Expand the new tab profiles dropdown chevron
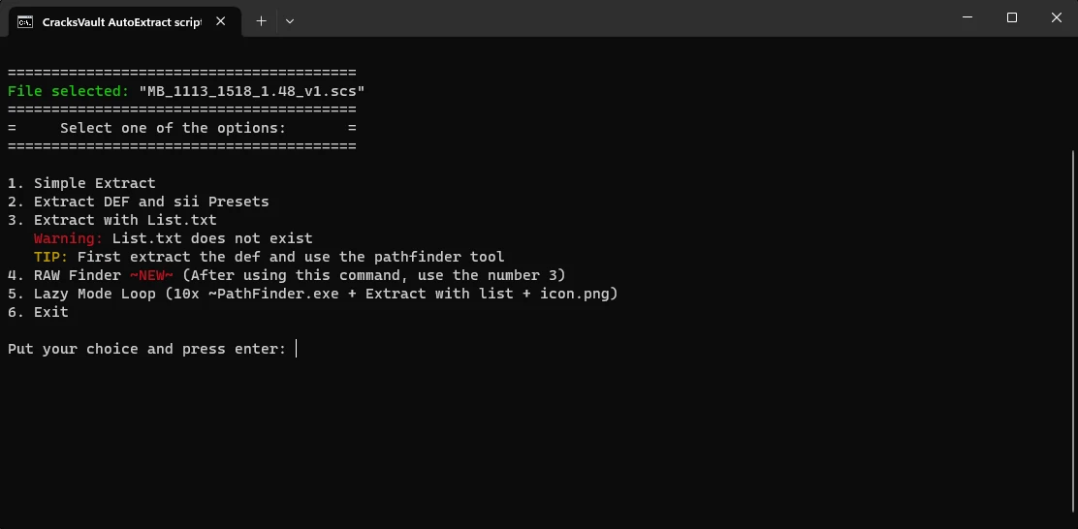Viewport: 1078px width, 529px height. [290, 20]
